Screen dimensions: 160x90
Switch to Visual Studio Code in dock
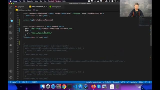pyautogui.click(x=75, y=86)
